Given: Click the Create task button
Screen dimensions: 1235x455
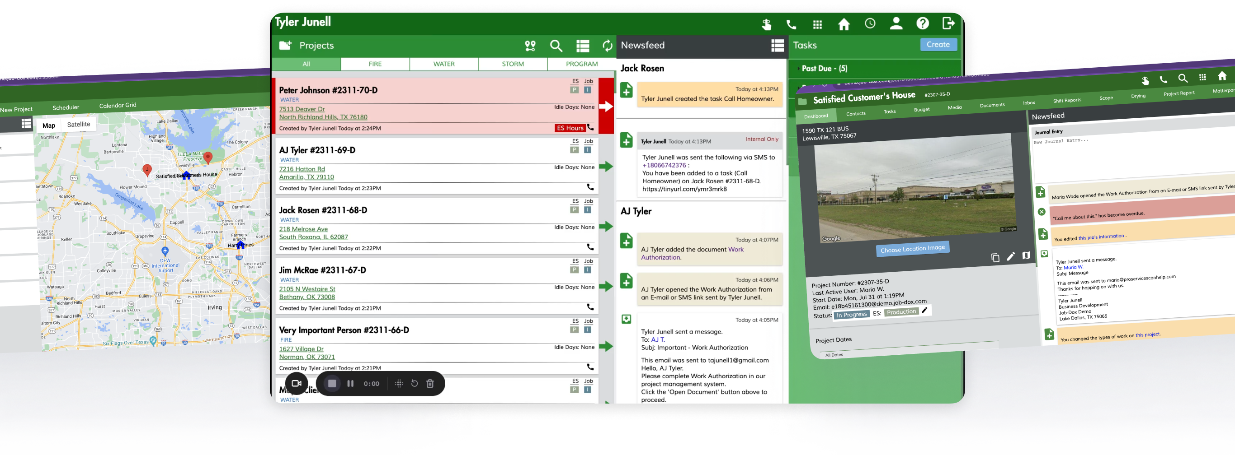Looking at the screenshot, I should coord(938,45).
